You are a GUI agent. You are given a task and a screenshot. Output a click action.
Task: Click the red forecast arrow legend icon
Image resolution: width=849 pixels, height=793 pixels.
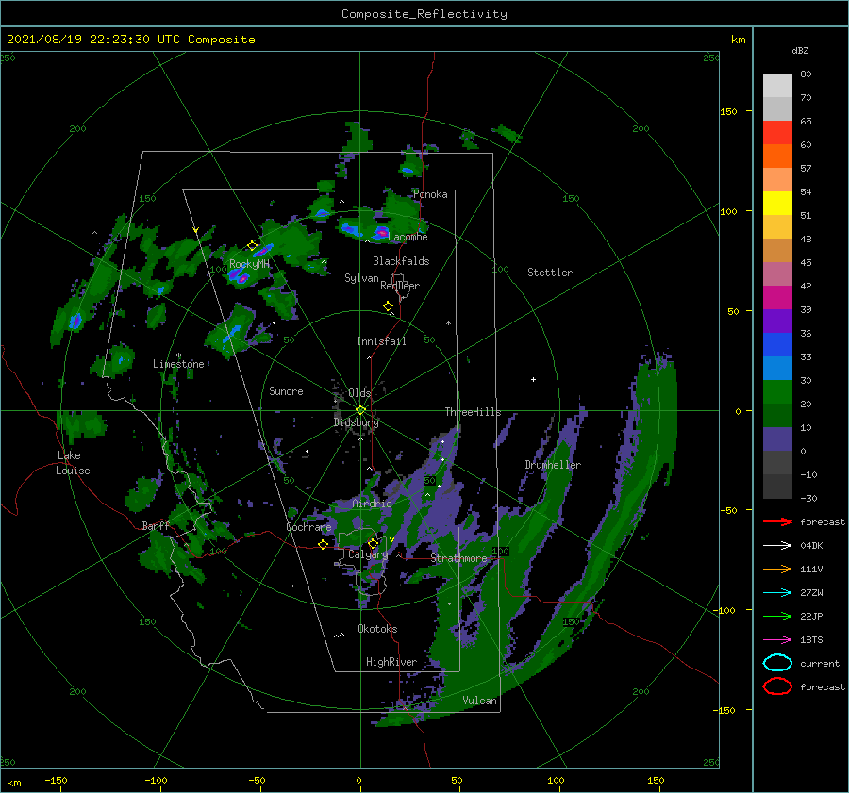pos(777,521)
